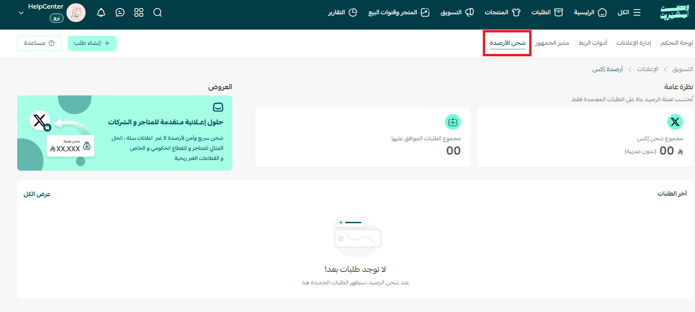The width and height of the screenshot is (695, 312).
Task: Click the store logo in header
Action: tap(674, 13)
